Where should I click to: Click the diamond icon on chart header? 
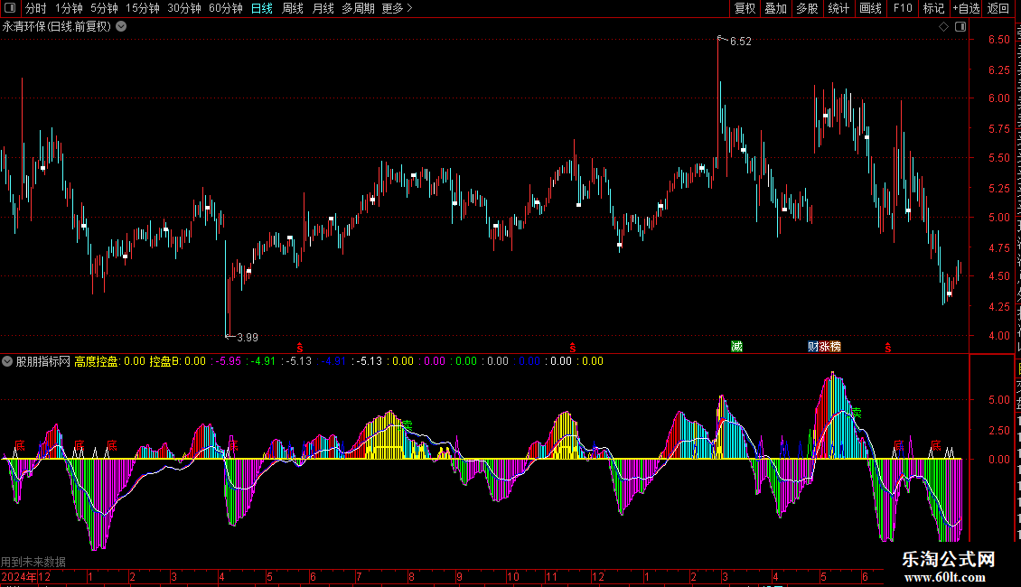pyautogui.click(x=943, y=27)
